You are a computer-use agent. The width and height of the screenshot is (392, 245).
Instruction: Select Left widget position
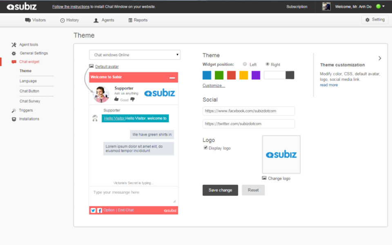tap(245, 64)
